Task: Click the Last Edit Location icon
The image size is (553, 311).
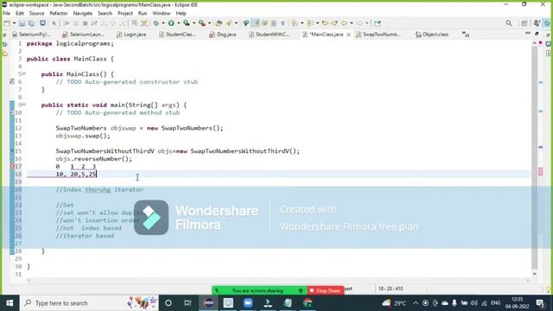Action: click(325, 23)
